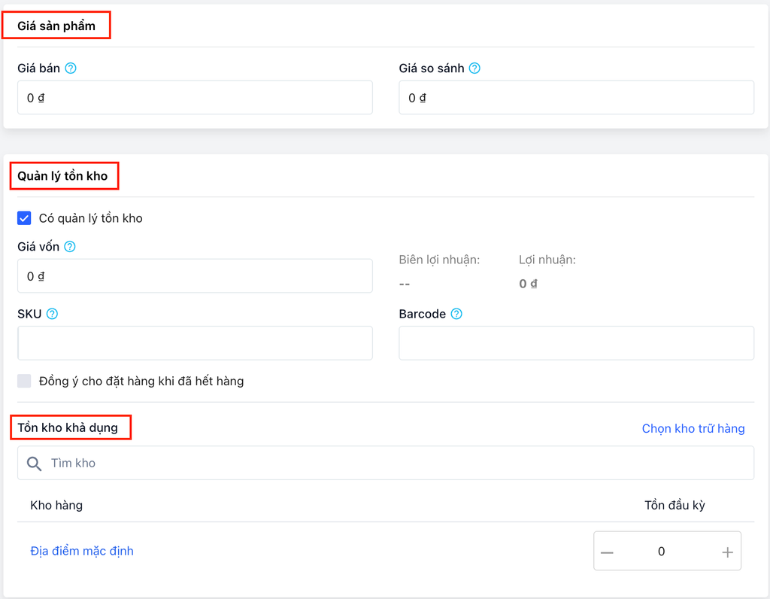Click help icon beside Giá vốn
This screenshot has height=599, width=770.
pos(70,247)
